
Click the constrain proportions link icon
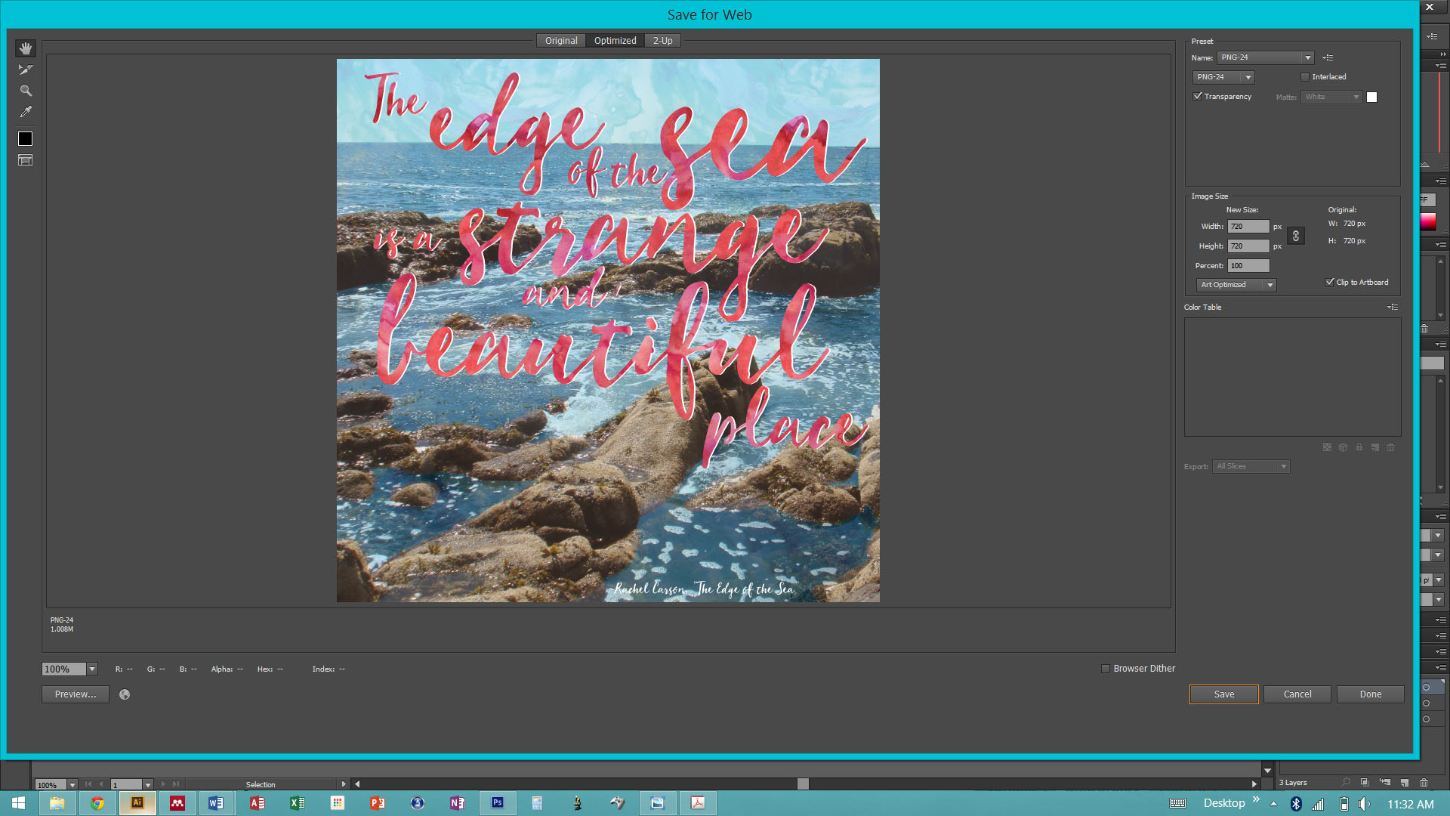click(1296, 236)
